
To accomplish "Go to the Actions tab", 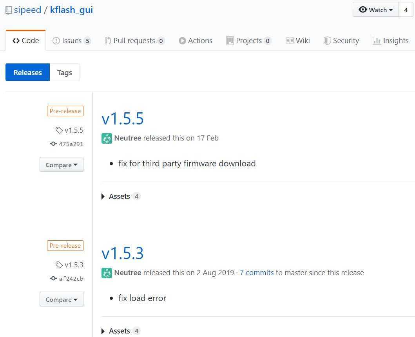I will [196, 40].
